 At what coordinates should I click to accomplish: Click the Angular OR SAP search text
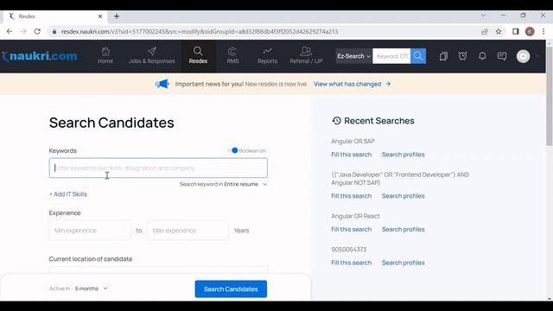353,141
